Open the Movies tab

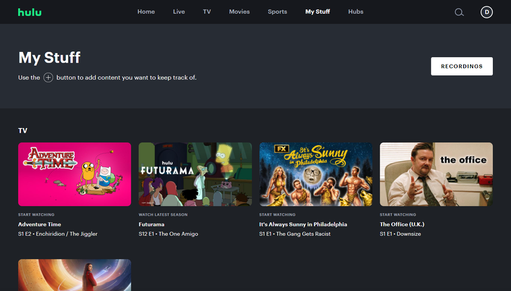(239, 11)
